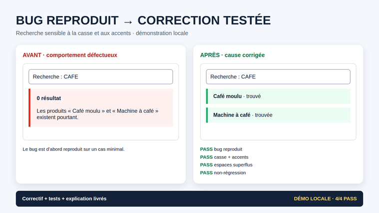Click the PASS non-régression test line
This screenshot has height=213, width=379.
pos(223,173)
